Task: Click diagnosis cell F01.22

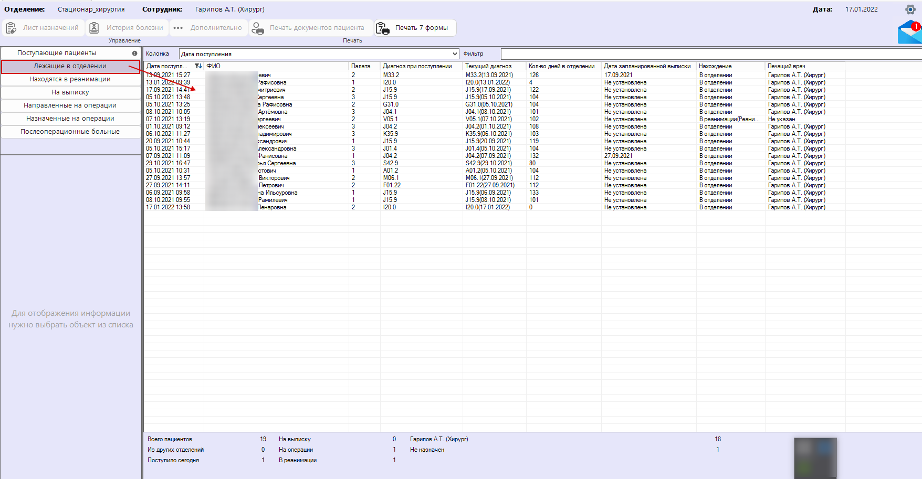Action: pyautogui.click(x=392, y=185)
